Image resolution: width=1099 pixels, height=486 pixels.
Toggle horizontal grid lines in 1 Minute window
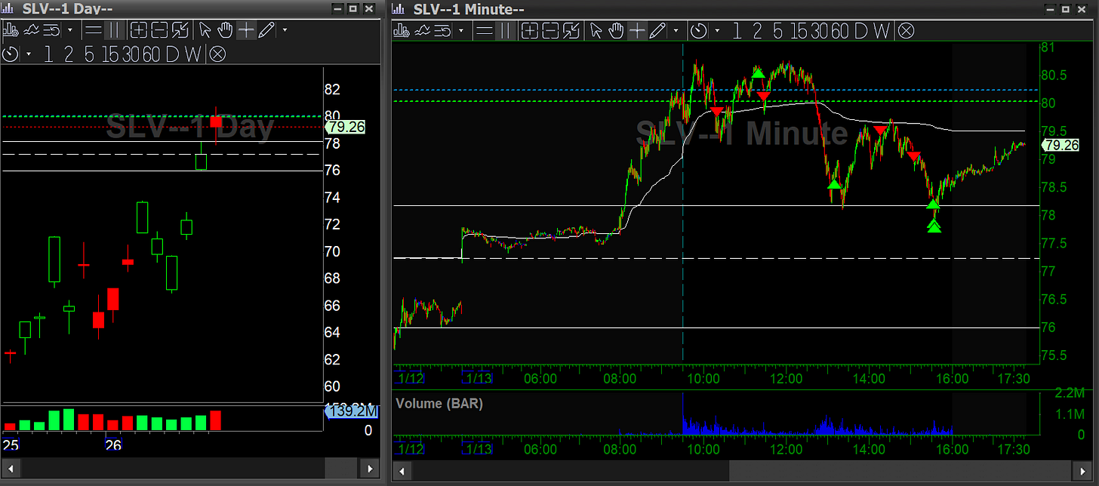coord(485,30)
